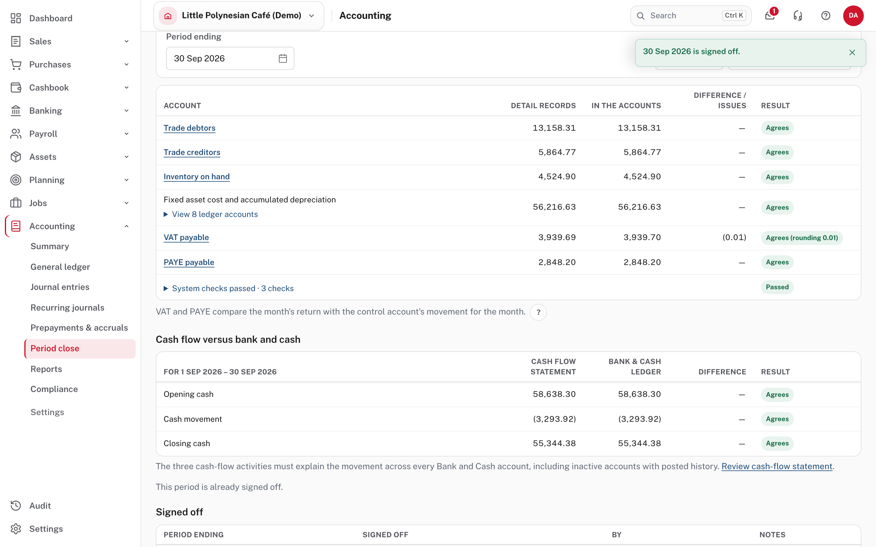Open General ledger in sidebar

[60, 267]
